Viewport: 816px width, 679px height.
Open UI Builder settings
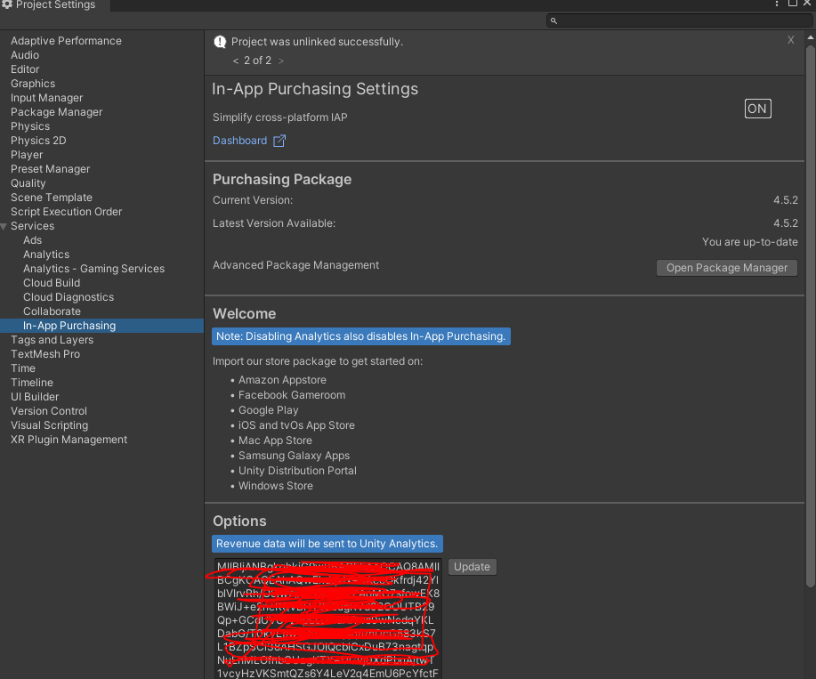pos(35,397)
